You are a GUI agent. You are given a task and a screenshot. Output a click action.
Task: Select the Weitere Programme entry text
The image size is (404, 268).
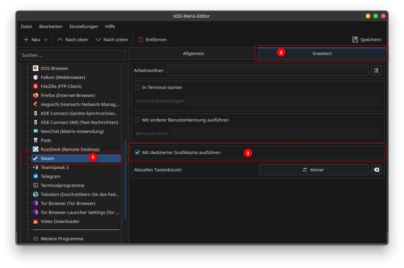point(62,239)
